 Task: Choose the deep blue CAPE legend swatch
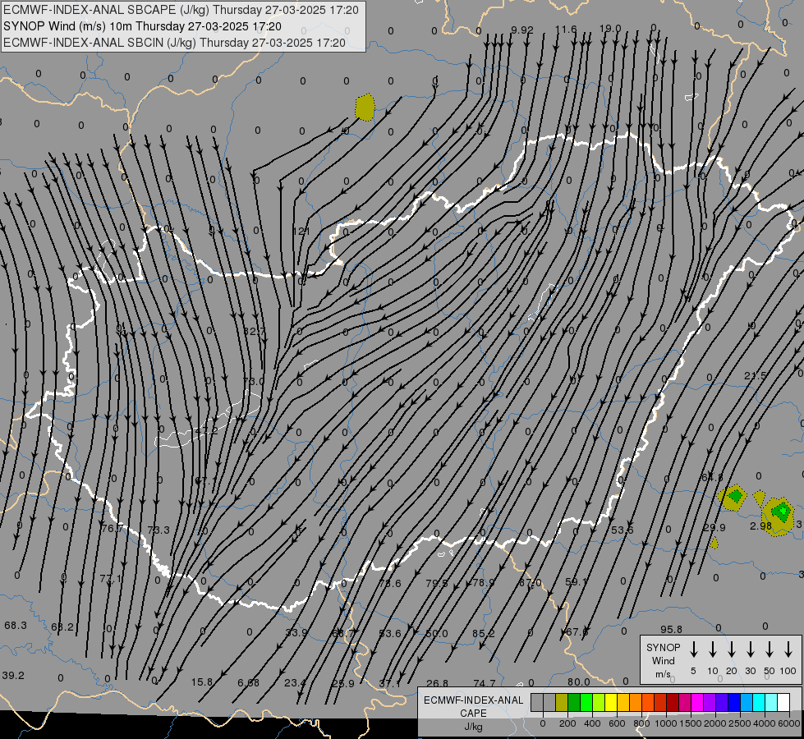[733, 703]
